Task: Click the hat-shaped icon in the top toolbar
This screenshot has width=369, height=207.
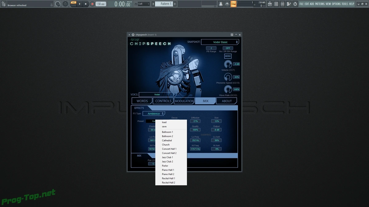Action: pos(221,4)
